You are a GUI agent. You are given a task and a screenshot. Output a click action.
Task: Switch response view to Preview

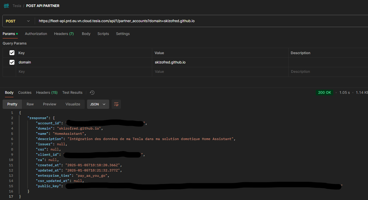[x=50, y=104]
